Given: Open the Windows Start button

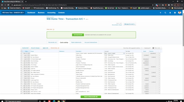Looking at the screenshot, I should [x=2, y=101].
